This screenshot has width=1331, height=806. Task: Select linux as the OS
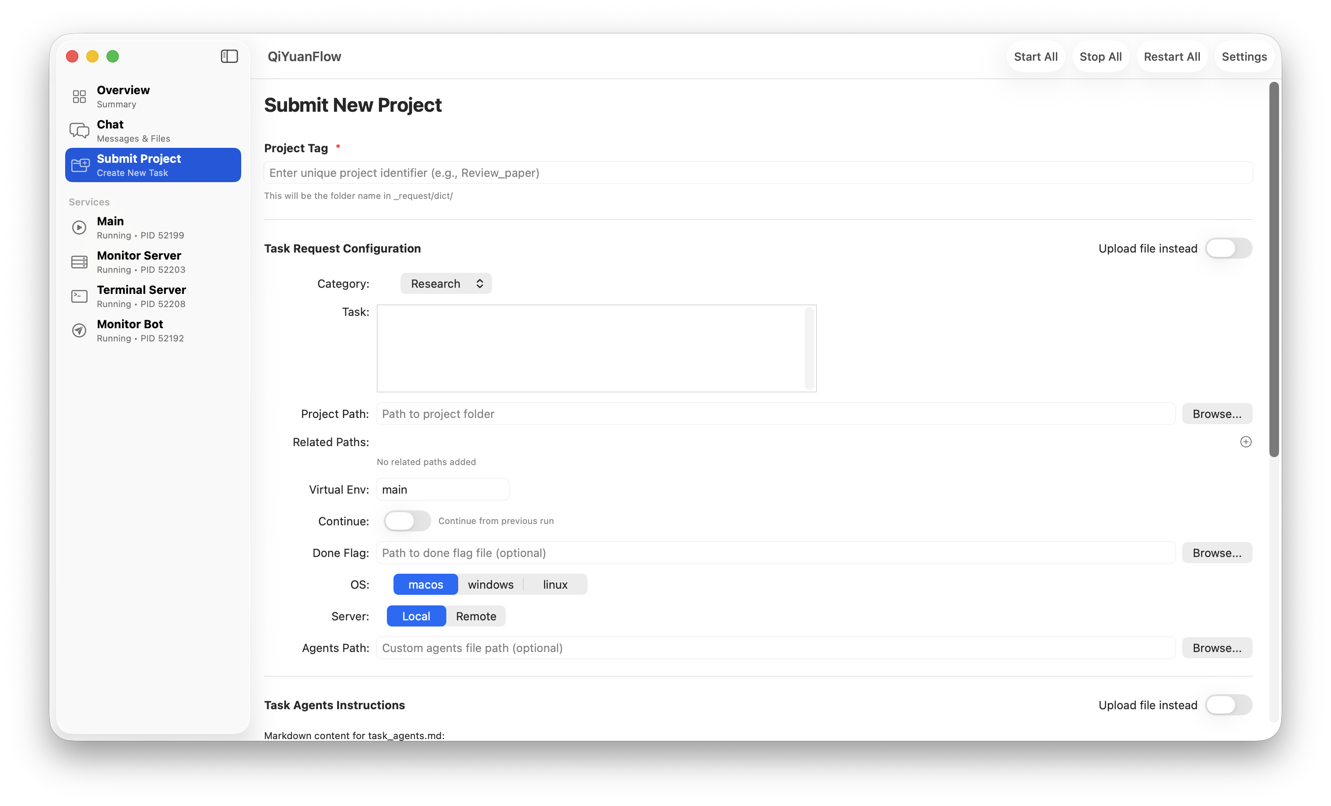555,584
